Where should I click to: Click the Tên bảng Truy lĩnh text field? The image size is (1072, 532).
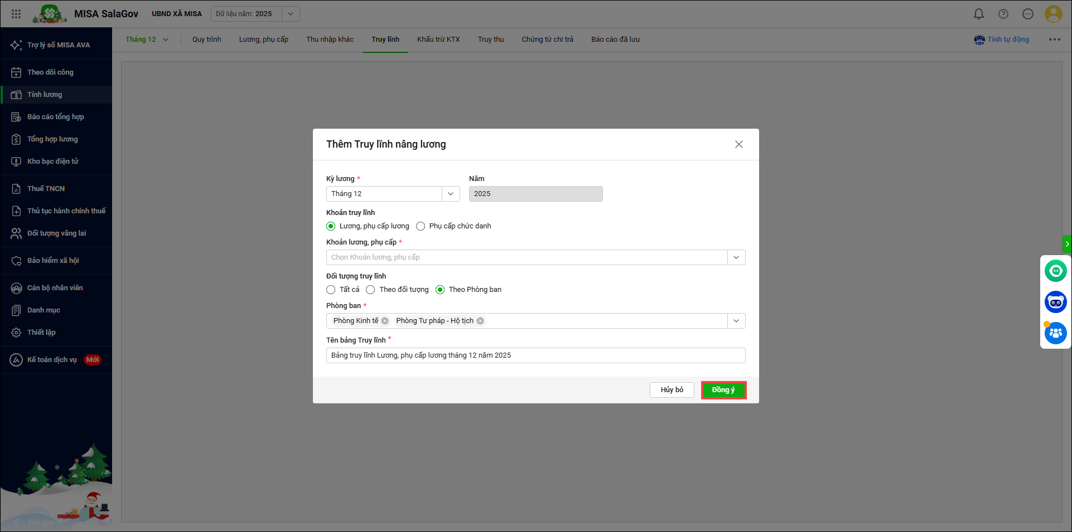tap(535, 355)
